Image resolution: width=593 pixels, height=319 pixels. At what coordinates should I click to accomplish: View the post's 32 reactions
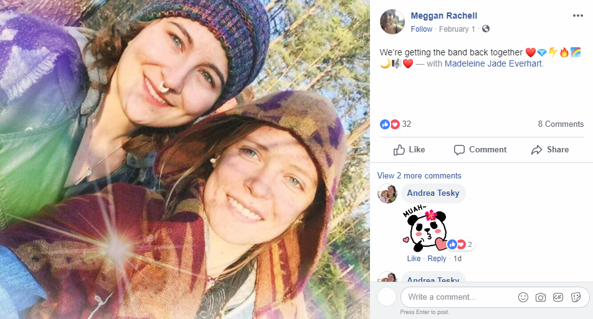click(396, 124)
